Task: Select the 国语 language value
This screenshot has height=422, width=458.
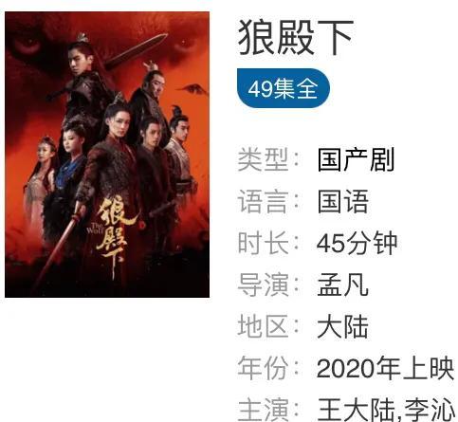Action: (343, 201)
